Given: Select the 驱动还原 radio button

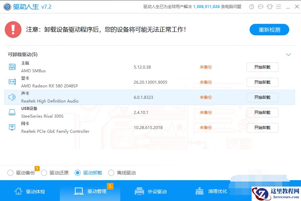Looking at the screenshot, I should pos(44,172).
